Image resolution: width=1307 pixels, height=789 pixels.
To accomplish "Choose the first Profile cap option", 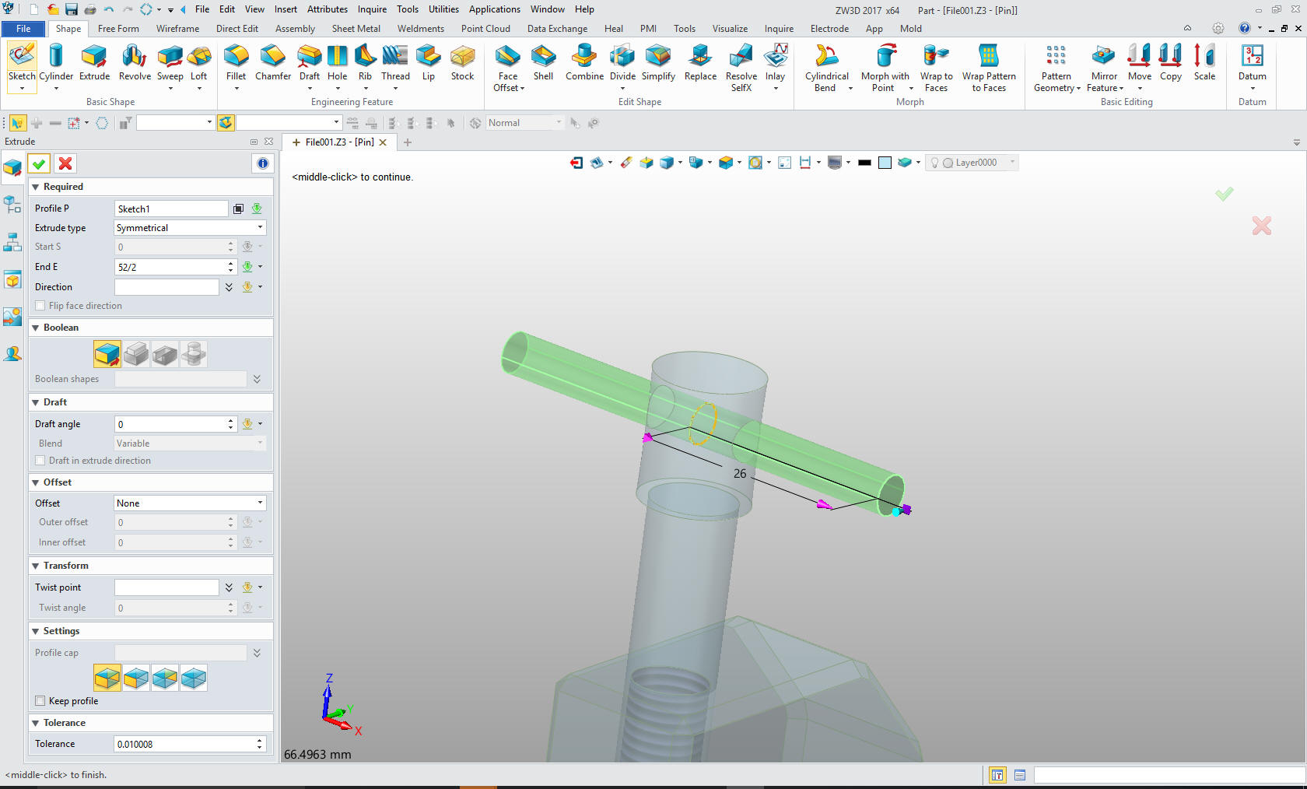I will coord(107,678).
